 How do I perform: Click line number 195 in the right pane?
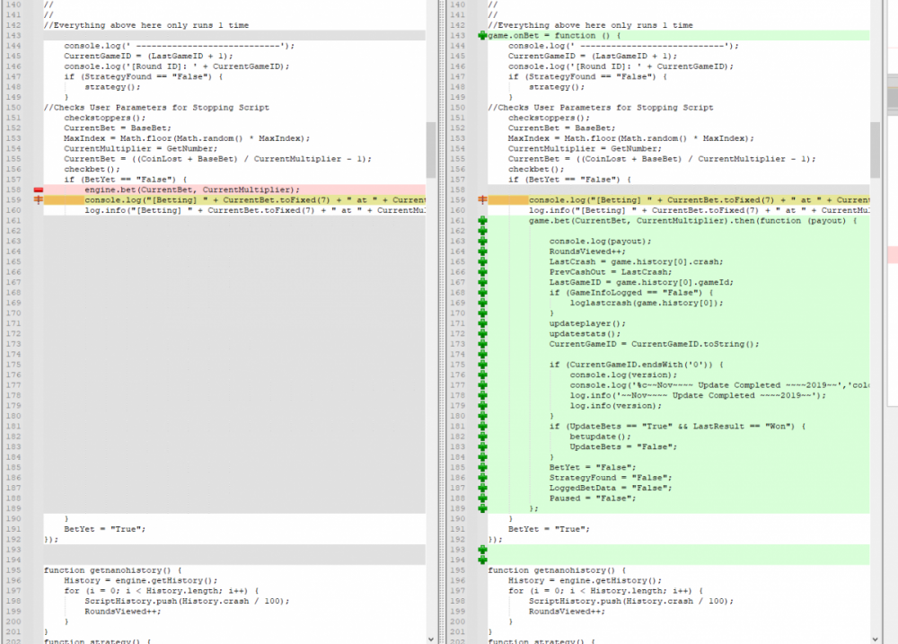coord(460,570)
